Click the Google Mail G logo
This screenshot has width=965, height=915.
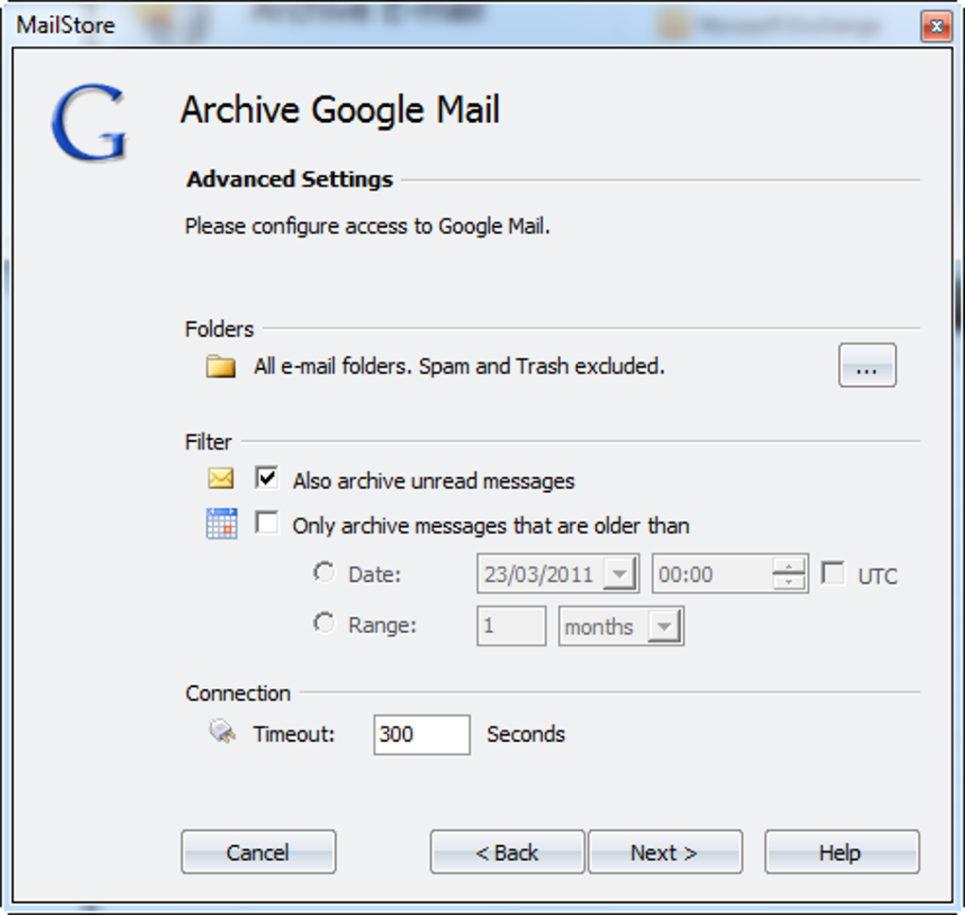(x=89, y=122)
